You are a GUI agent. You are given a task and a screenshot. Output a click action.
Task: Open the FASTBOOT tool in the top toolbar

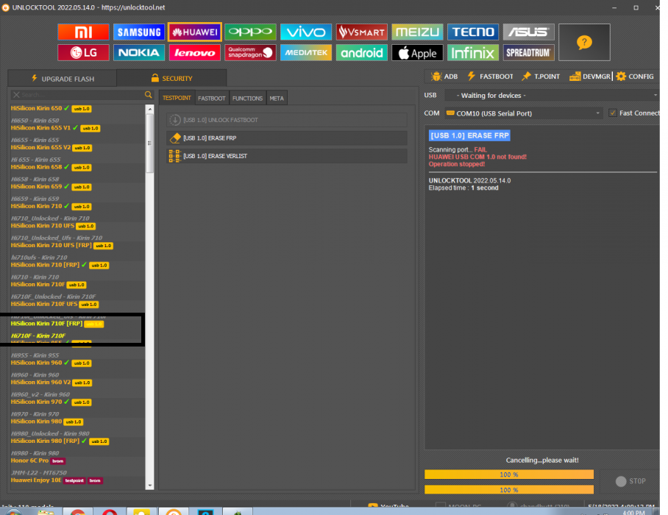coord(491,77)
